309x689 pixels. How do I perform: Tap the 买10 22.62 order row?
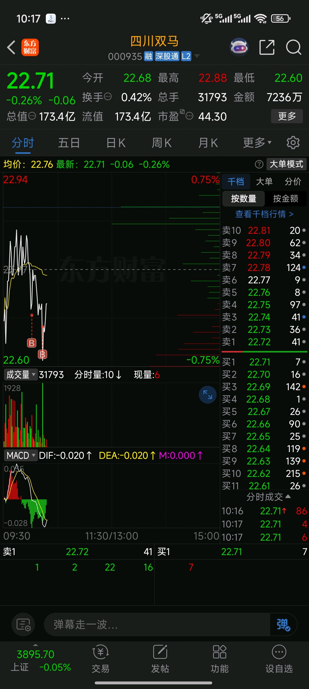264,473
